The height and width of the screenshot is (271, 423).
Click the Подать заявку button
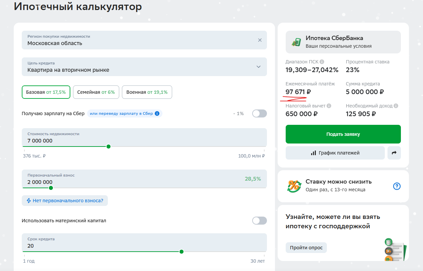343,134
